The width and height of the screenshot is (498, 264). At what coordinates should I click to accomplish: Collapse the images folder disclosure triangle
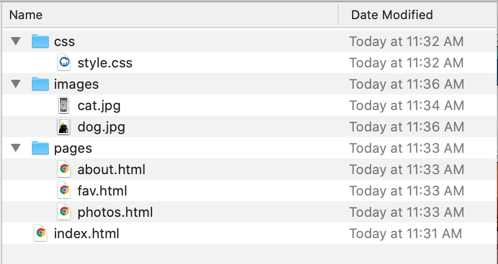pos(16,84)
